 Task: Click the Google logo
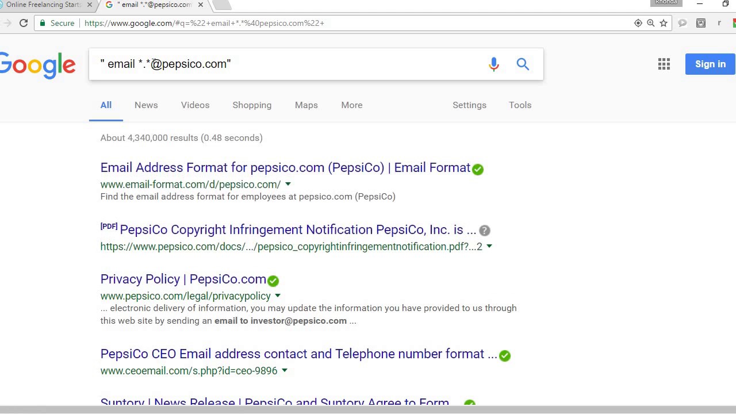[37, 65]
